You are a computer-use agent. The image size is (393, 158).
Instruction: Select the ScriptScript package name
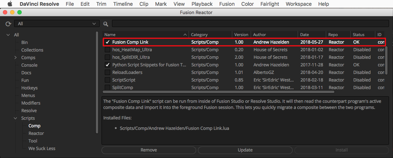point(124,80)
